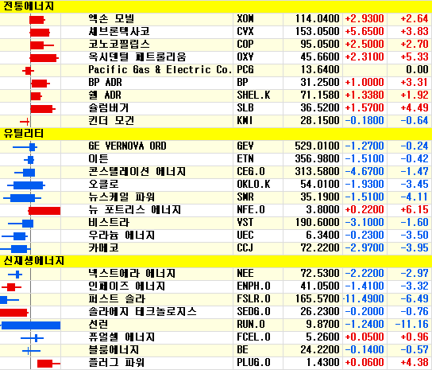This screenshot has width=432, height=370.
Task: Click the CEG.O change value -4.6700
Action: click(364, 171)
